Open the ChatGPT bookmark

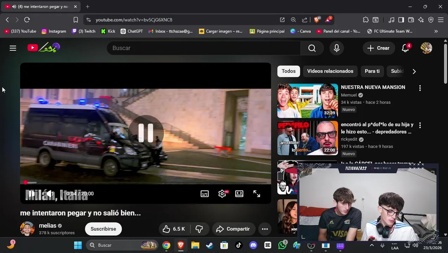pos(132,31)
